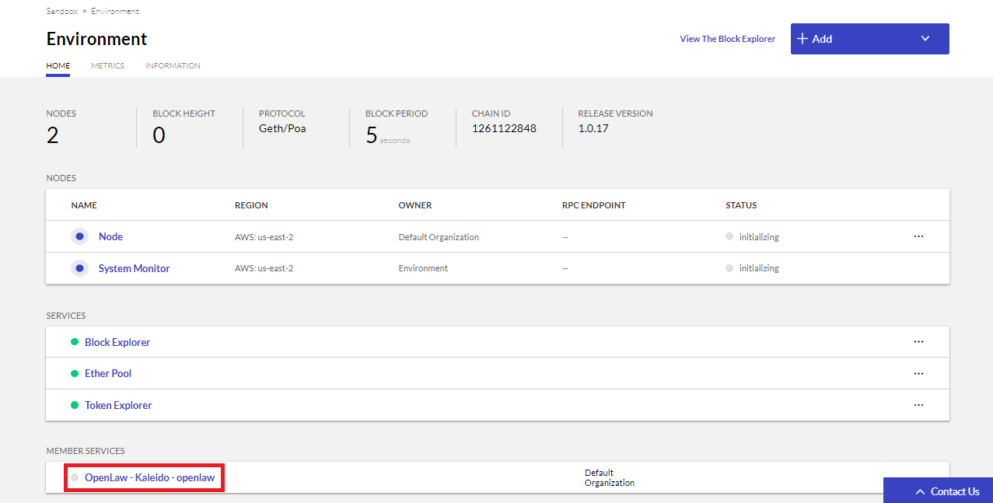The width and height of the screenshot is (993, 503).
Task: Click the plus icon on the Add button
Action: pyautogui.click(x=802, y=39)
